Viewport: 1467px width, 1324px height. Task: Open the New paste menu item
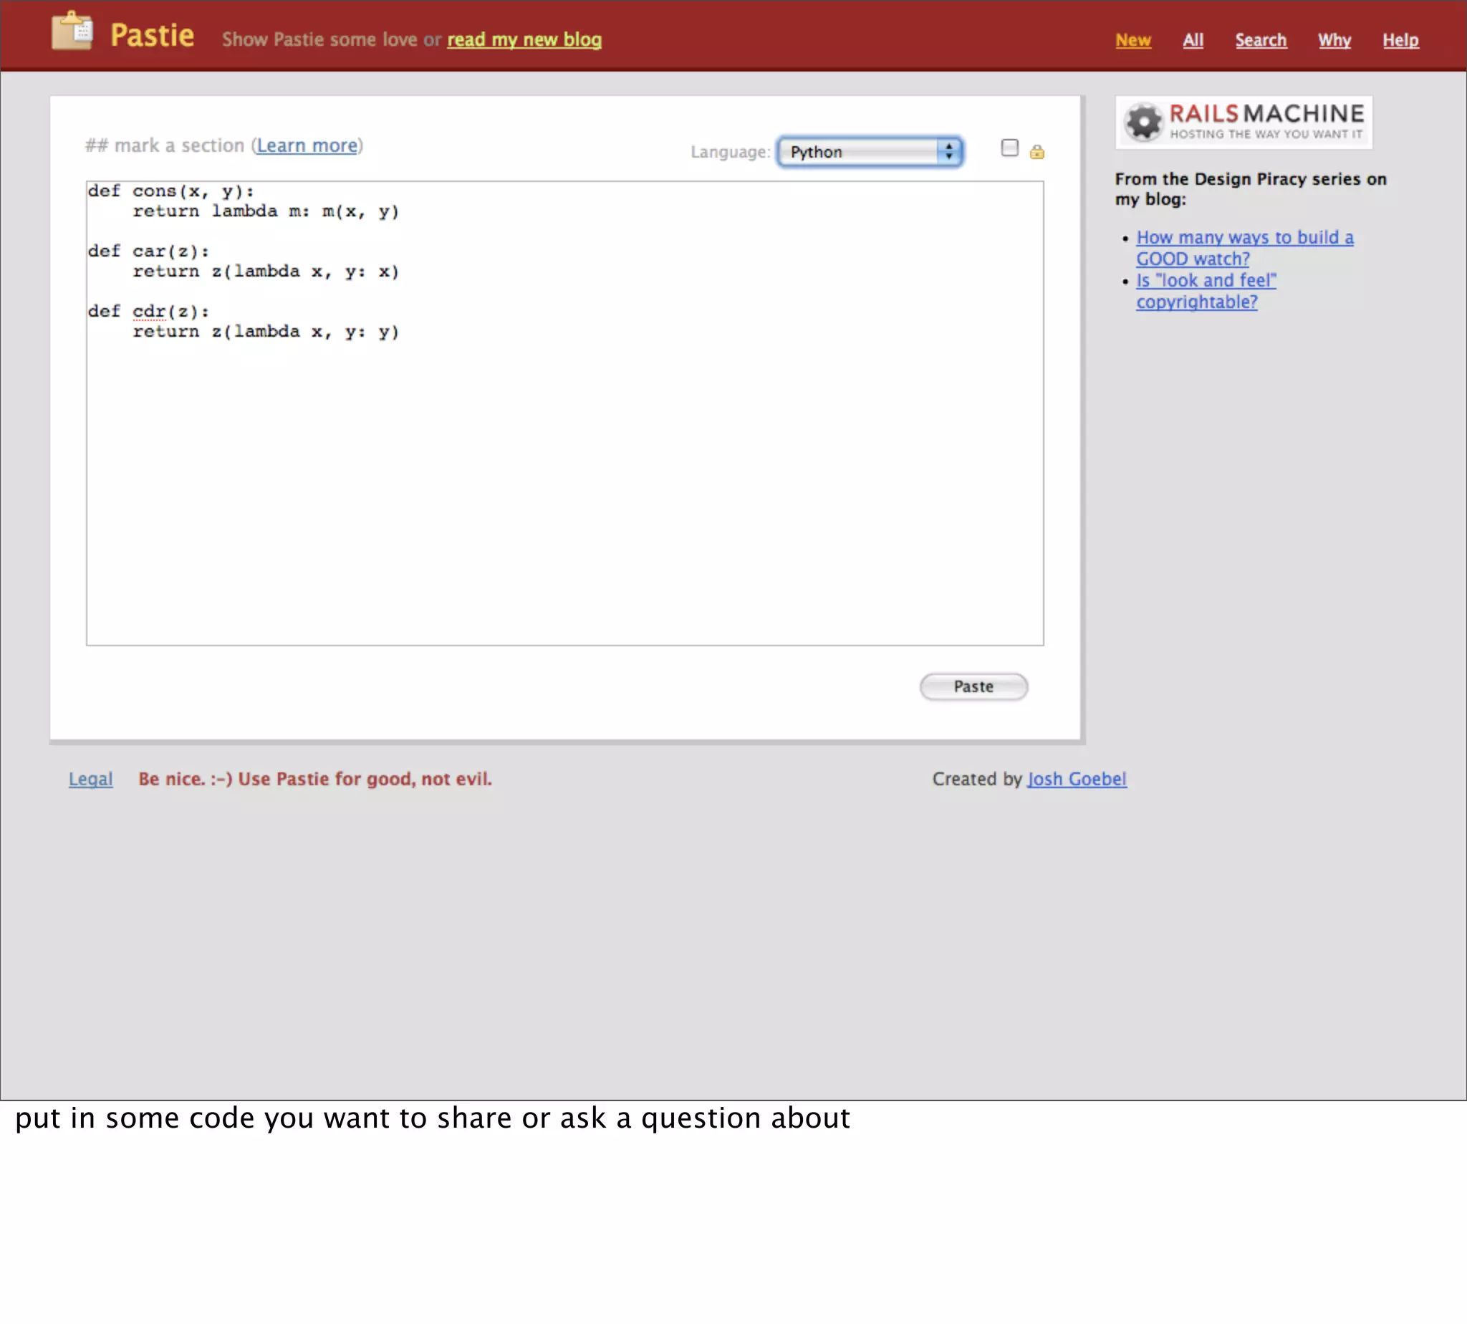coord(1132,40)
